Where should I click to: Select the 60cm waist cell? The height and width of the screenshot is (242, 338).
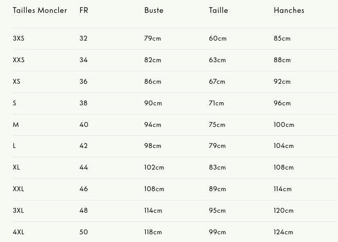[x=217, y=39]
